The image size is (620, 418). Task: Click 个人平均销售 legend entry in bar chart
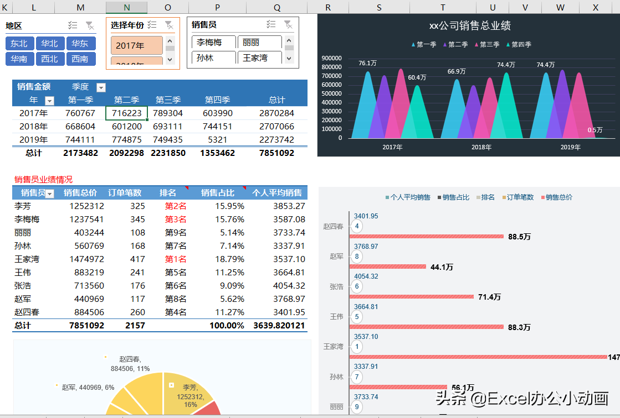coord(408,197)
